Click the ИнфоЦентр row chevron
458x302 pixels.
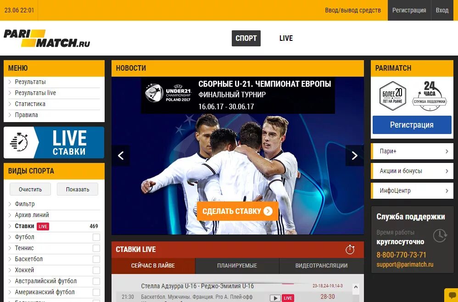pyautogui.click(x=447, y=191)
